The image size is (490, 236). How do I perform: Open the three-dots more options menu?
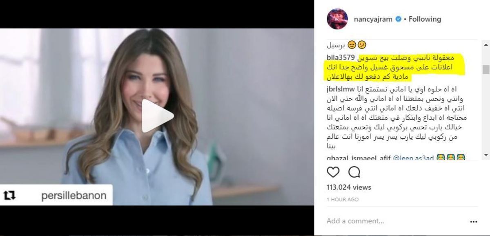(x=474, y=222)
